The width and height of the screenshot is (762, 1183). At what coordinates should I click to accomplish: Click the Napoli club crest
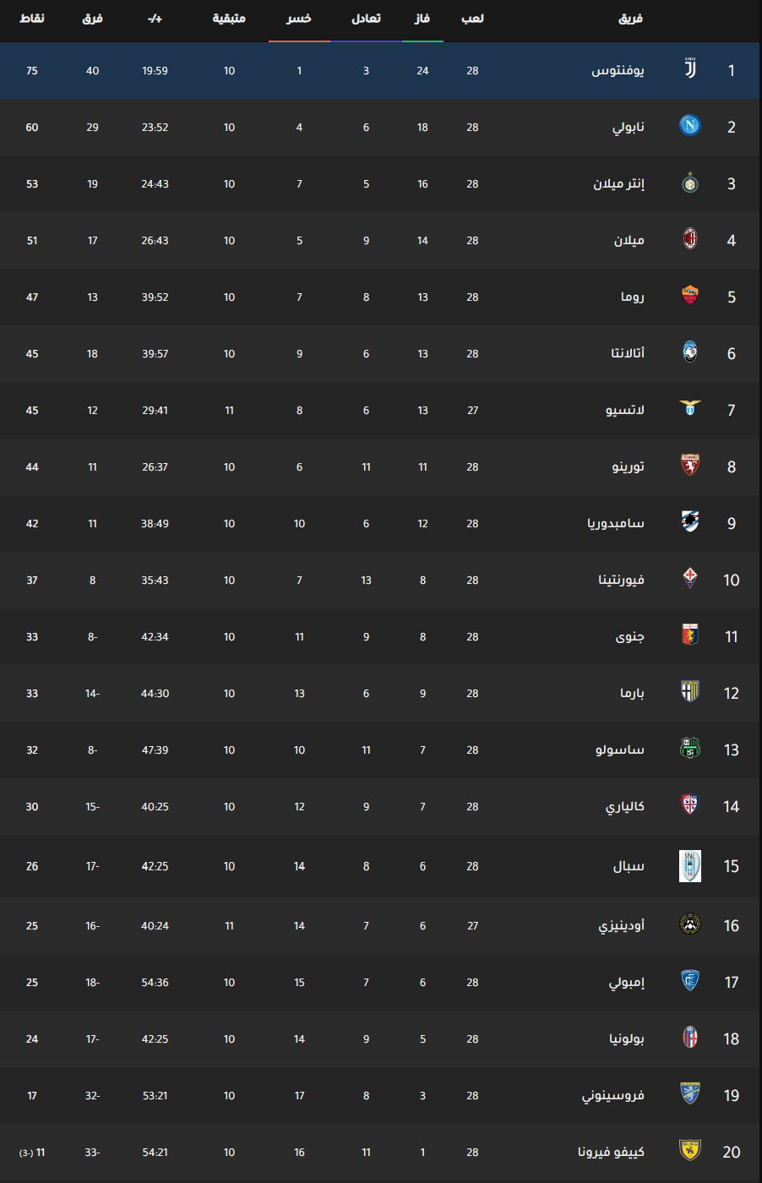[690, 127]
